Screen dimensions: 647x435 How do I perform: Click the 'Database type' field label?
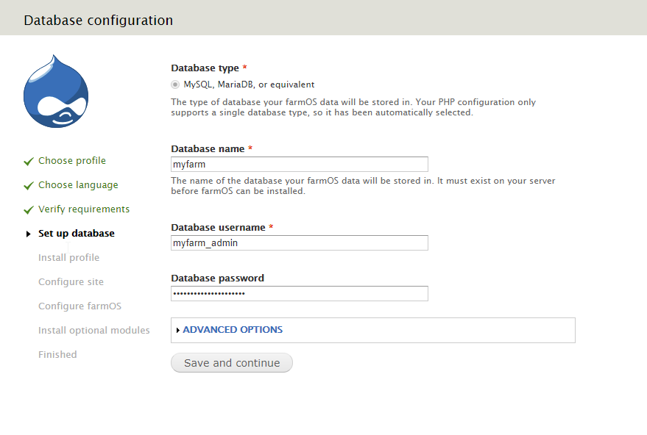(205, 68)
